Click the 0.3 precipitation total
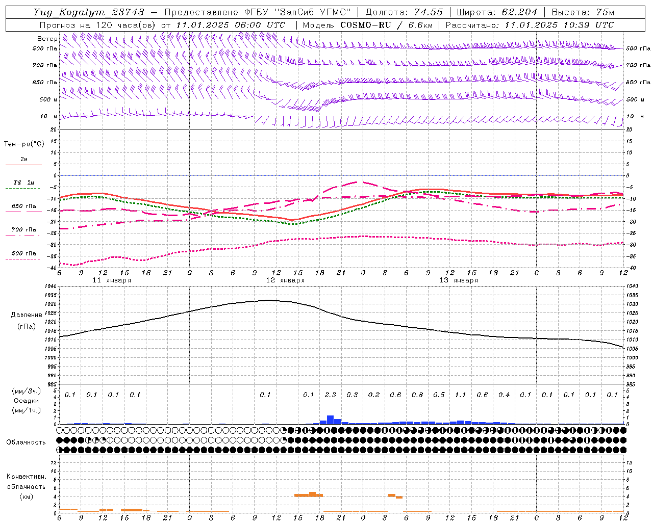This screenshot has height=522, width=653. click(352, 395)
